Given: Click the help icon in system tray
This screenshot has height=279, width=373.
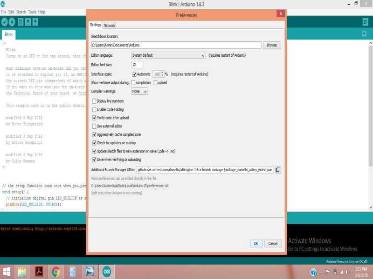Looking at the screenshot, I should point(313,272).
